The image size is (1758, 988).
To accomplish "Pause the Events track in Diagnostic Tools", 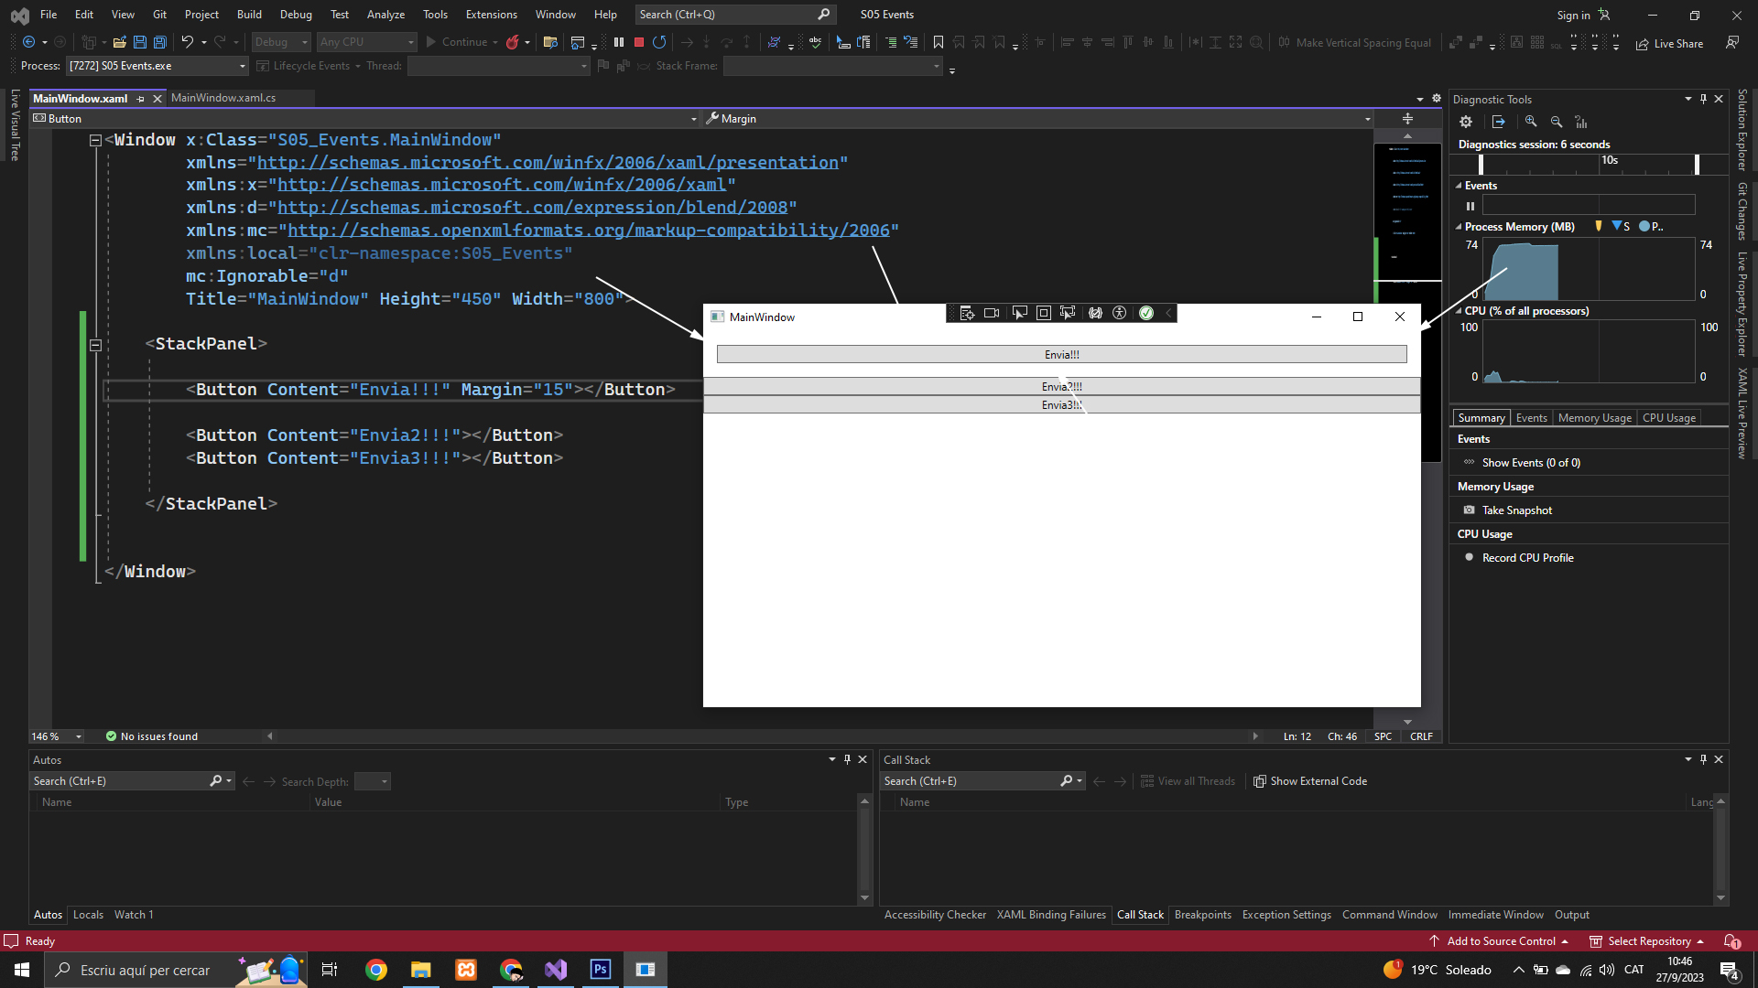I will coord(1470,206).
